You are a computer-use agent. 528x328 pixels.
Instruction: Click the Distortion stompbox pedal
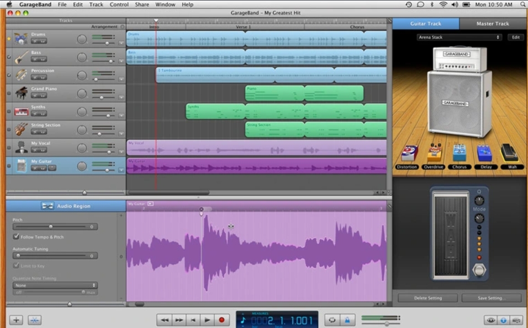coord(409,153)
